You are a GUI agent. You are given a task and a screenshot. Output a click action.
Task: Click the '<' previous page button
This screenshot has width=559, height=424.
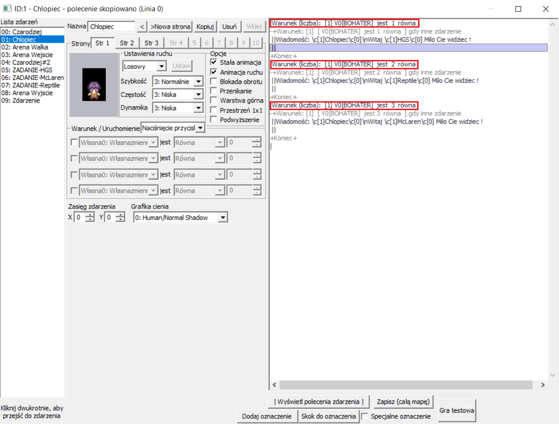tap(142, 27)
